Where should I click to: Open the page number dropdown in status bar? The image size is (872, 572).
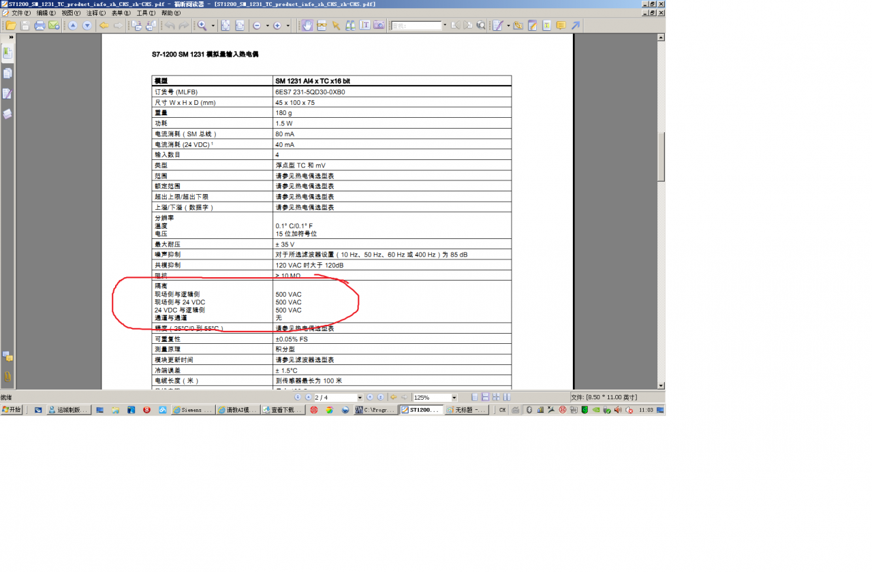(360, 398)
